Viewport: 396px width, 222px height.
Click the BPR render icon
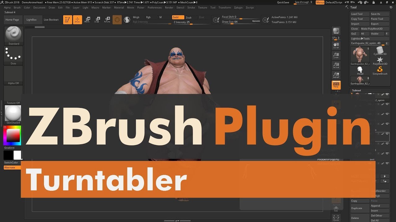[x=336, y=31]
